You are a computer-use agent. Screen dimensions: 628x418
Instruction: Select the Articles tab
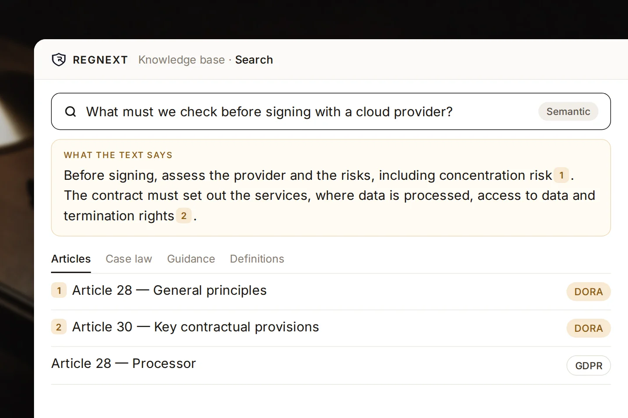(71, 259)
